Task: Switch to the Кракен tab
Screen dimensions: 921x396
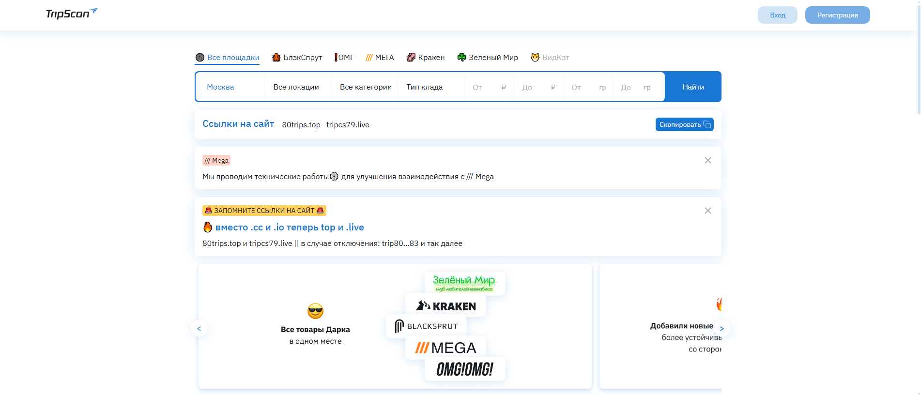Action: [425, 58]
